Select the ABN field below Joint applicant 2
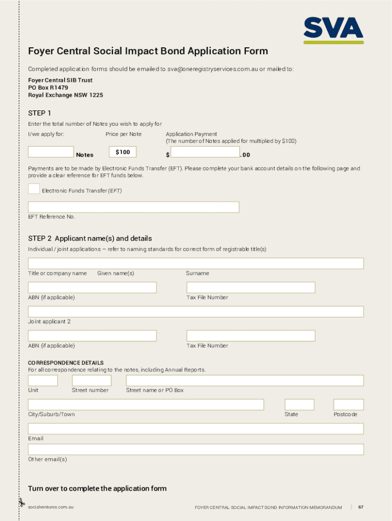 (x=92, y=336)
